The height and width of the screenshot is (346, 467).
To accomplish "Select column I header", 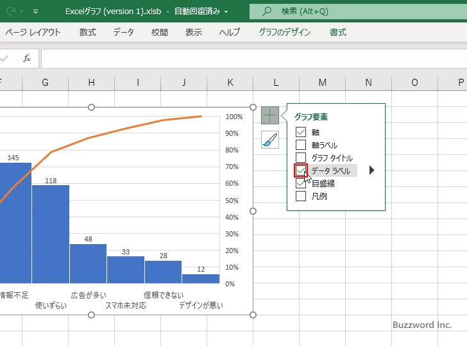I will (x=137, y=83).
